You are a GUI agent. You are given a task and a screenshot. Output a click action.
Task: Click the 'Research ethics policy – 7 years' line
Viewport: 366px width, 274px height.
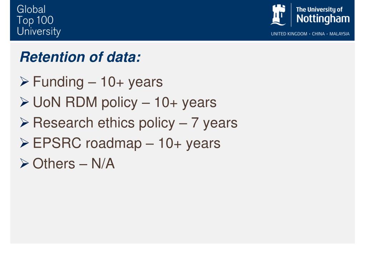coord(135,123)
